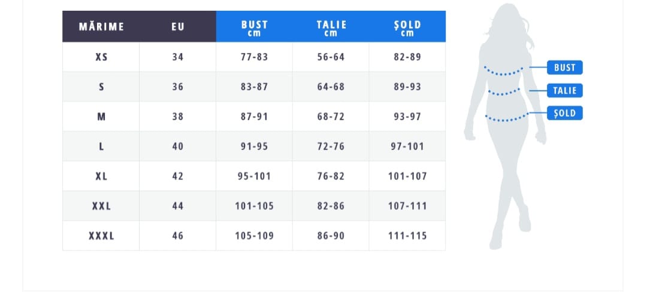Select the XL size cell
647x305 pixels.
[x=101, y=176]
